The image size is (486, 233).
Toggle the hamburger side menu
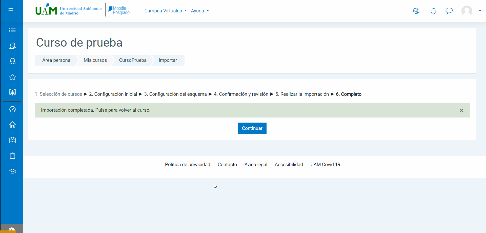[11, 10]
